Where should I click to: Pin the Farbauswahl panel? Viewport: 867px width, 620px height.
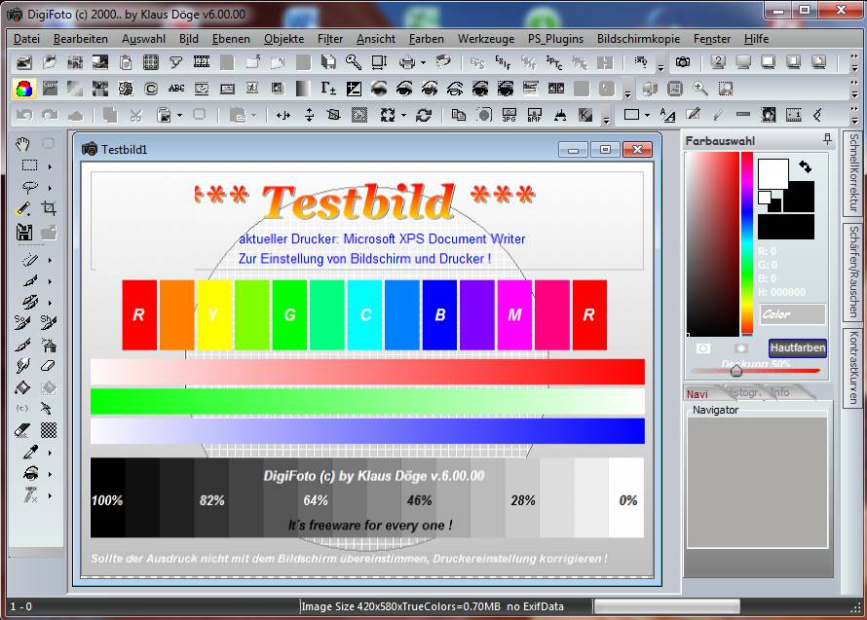click(x=827, y=140)
